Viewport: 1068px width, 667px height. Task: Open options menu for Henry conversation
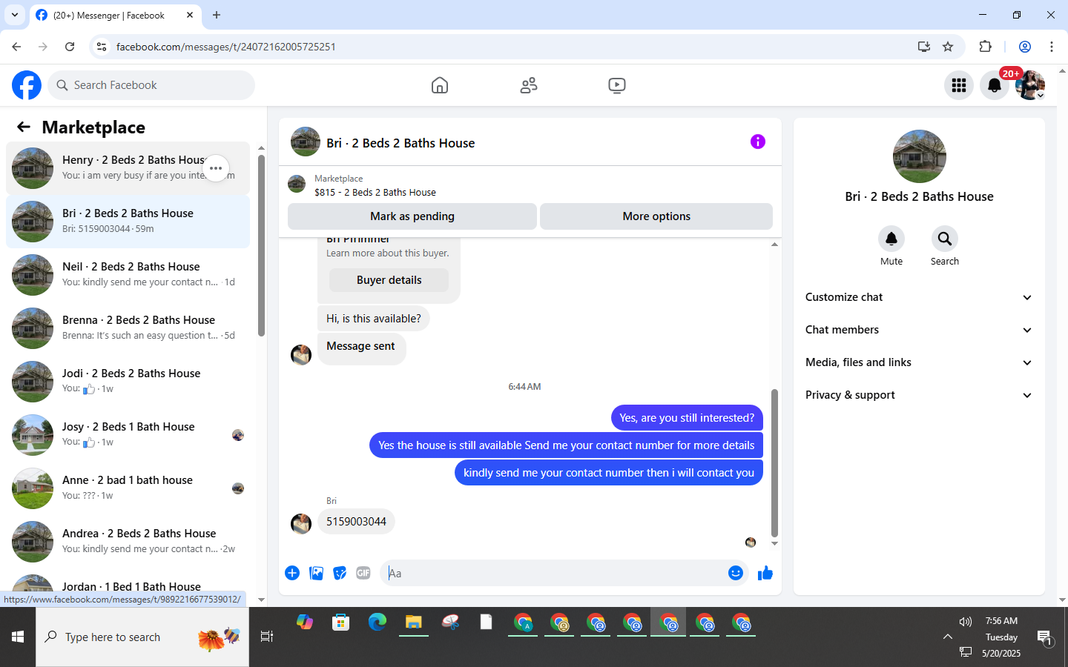tap(216, 168)
